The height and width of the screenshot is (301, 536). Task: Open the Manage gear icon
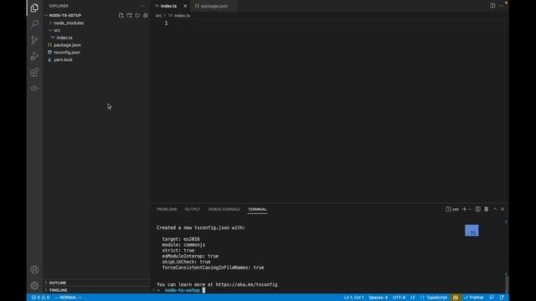click(34, 285)
